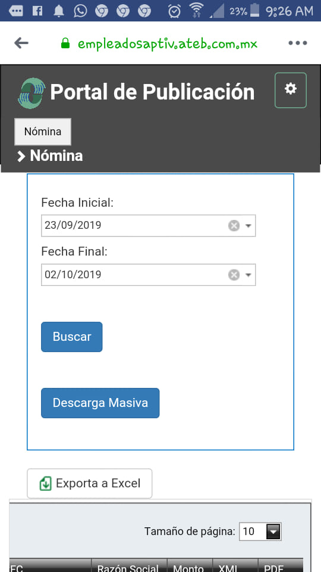Select the Nómina menu tab

pyautogui.click(x=43, y=132)
